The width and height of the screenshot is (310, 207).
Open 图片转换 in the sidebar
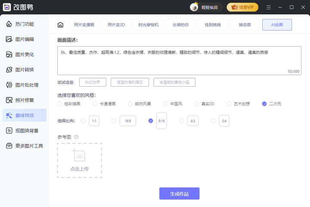[24, 70]
